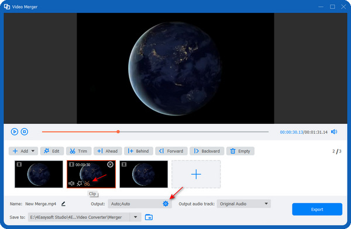Play the merged video preview
This screenshot has width=351, height=229.
coord(14,131)
